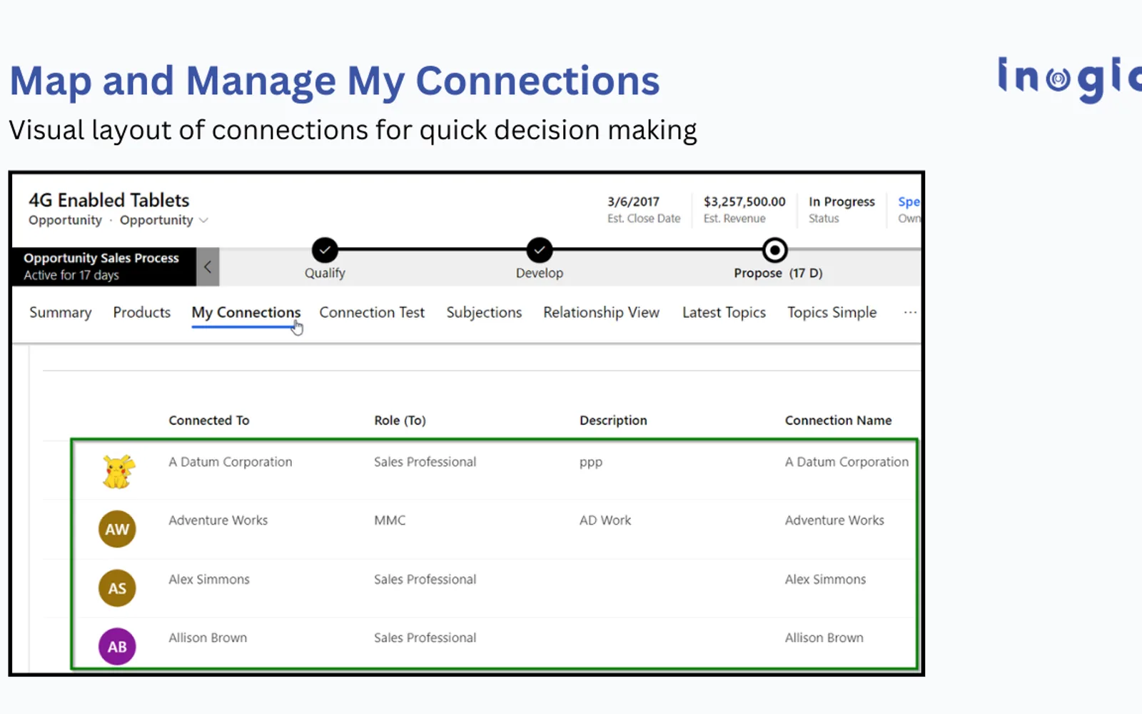Sort by the Connection Name column header
Viewport: 1142px width, 714px height.
(x=839, y=421)
